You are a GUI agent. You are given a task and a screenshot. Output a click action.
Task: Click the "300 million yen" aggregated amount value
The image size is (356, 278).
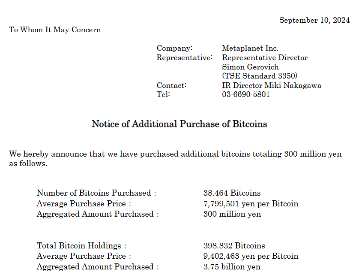(232, 214)
